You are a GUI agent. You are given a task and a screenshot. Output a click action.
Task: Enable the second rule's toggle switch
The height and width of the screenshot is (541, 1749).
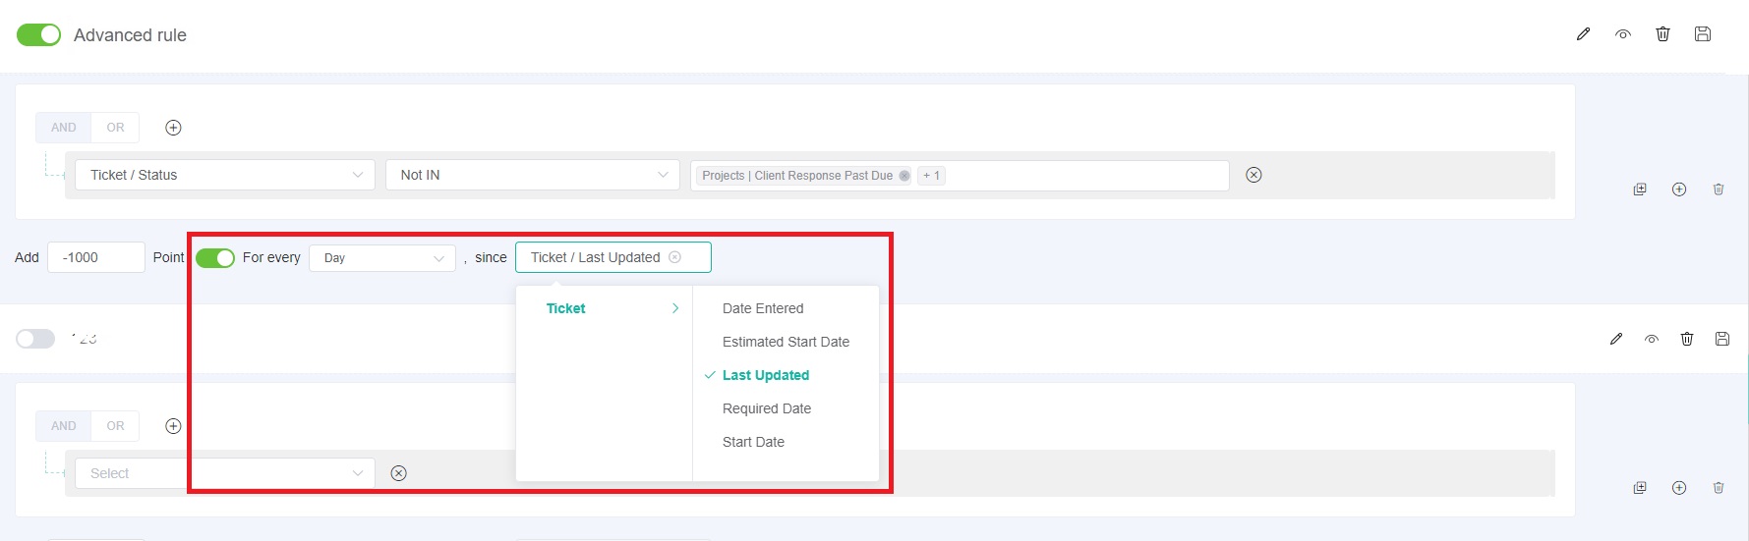click(x=35, y=339)
